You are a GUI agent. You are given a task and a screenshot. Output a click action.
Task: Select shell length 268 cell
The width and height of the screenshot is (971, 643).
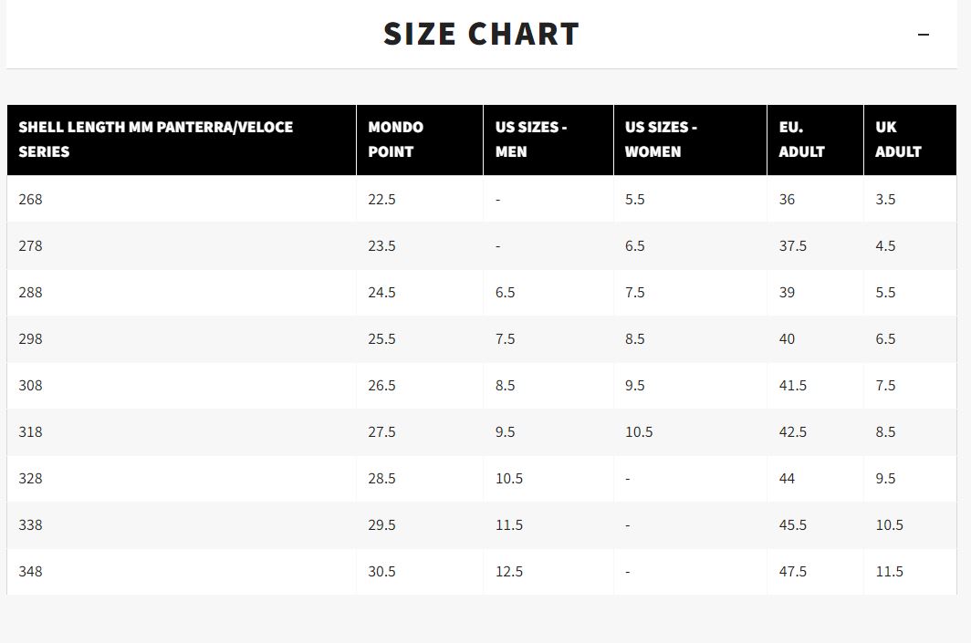click(182, 199)
